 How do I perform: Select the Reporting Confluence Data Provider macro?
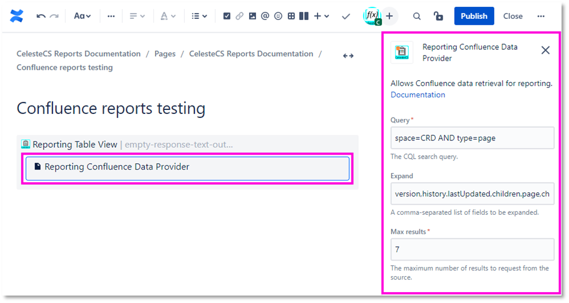point(187,168)
